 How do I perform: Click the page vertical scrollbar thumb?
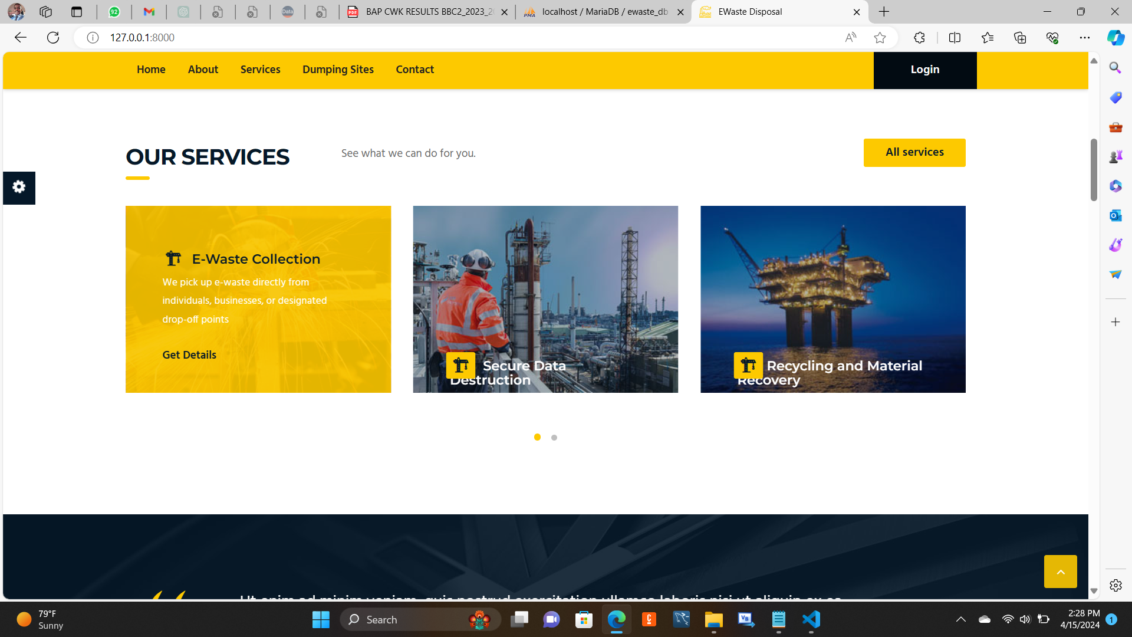tap(1094, 170)
